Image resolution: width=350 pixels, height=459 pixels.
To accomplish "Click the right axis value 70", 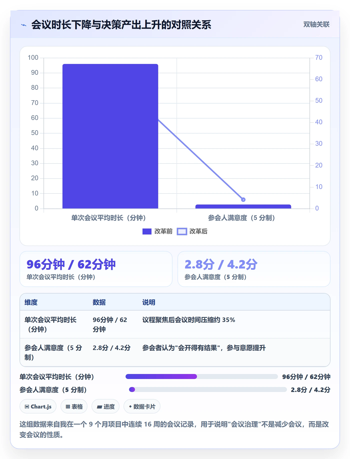I will pyautogui.click(x=319, y=58).
